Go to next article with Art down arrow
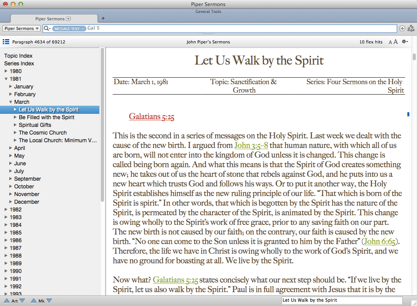The width and height of the screenshot is (417, 306). coord(22,301)
